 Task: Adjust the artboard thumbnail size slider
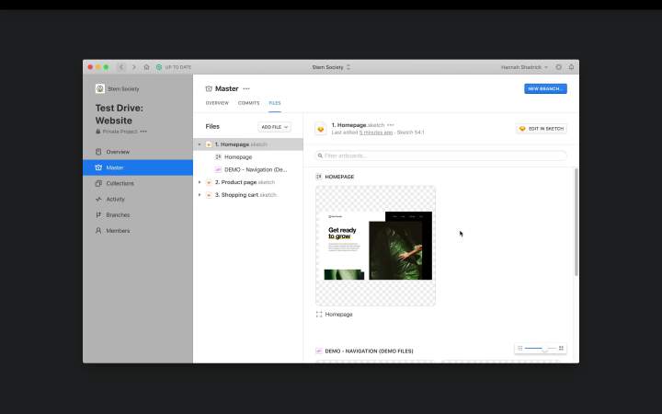[541, 348]
